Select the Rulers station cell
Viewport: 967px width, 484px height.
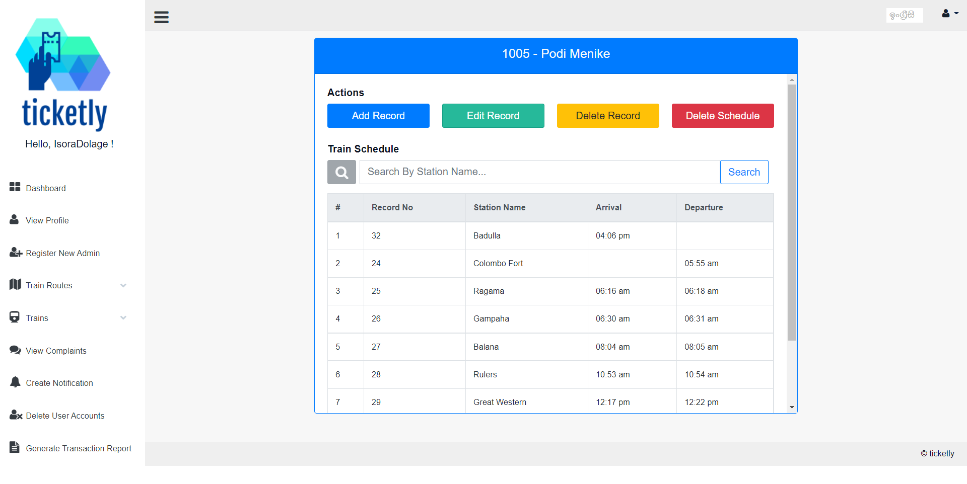point(526,374)
